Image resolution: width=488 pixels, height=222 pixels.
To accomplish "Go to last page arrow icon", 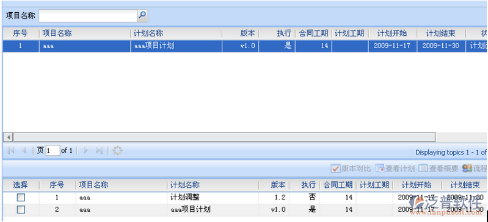I will click(x=99, y=151).
